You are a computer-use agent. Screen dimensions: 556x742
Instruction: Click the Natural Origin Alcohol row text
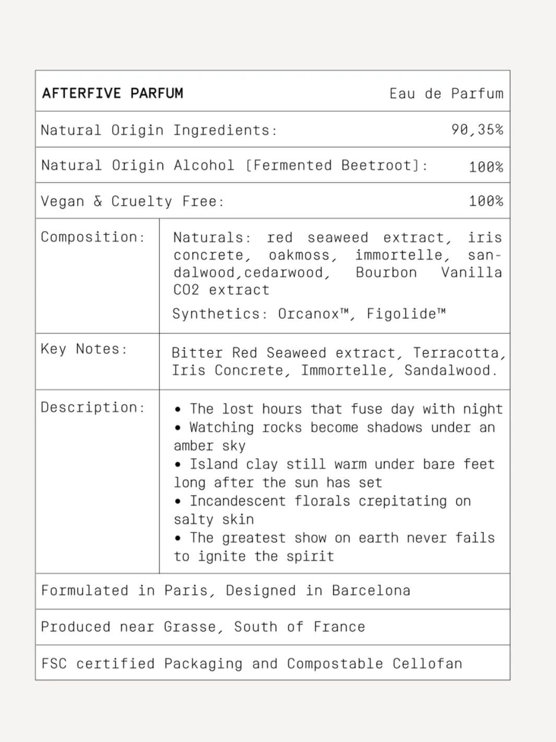click(x=234, y=165)
